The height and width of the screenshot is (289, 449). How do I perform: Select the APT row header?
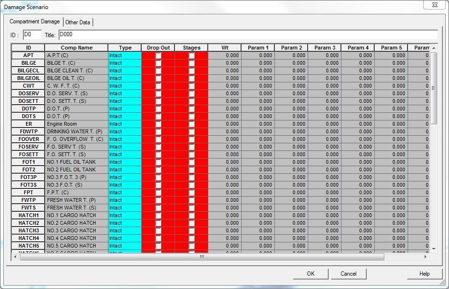coord(29,55)
